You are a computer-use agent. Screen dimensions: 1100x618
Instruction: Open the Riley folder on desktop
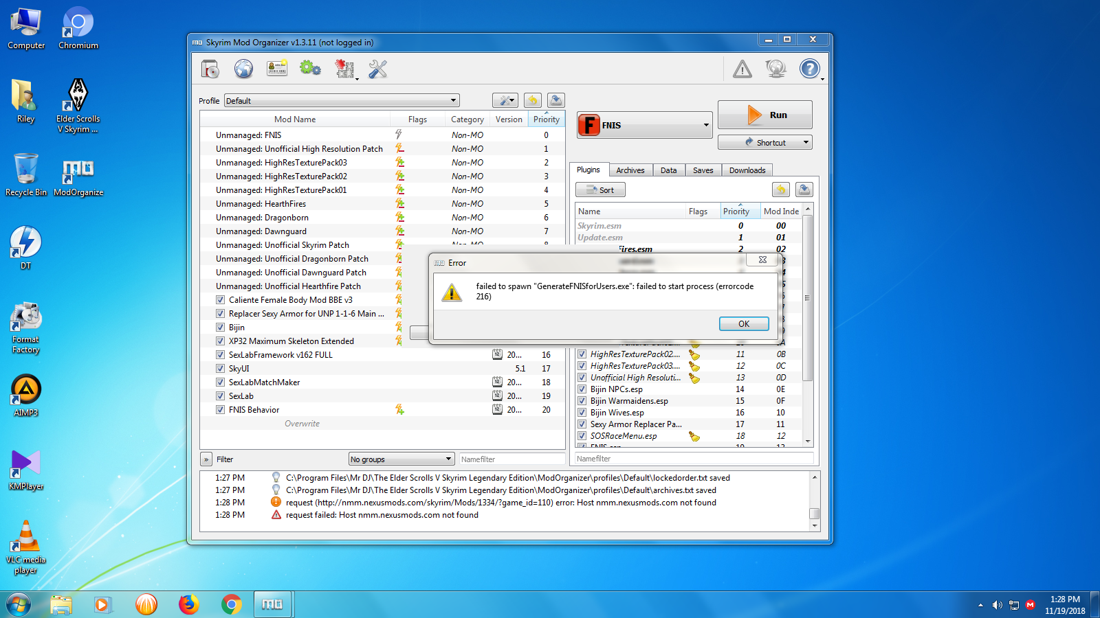pyautogui.click(x=25, y=101)
